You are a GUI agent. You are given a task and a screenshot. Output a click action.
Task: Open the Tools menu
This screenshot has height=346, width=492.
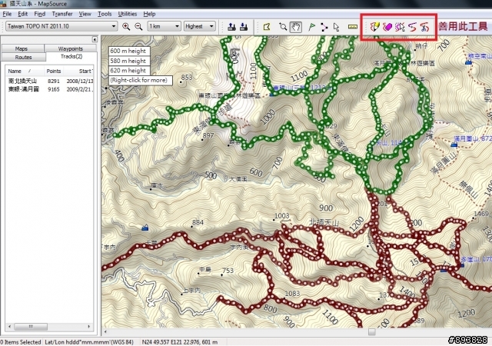(x=105, y=14)
